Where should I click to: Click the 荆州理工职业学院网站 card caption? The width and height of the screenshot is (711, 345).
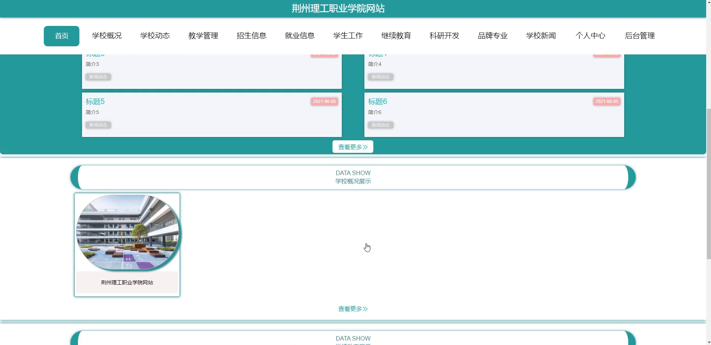127,282
